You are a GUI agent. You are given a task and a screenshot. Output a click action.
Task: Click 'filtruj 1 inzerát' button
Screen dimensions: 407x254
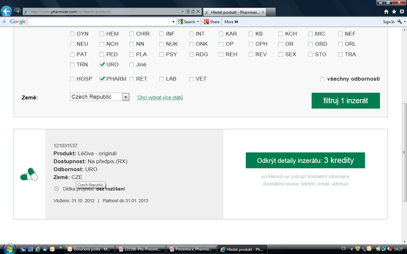tap(346, 101)
